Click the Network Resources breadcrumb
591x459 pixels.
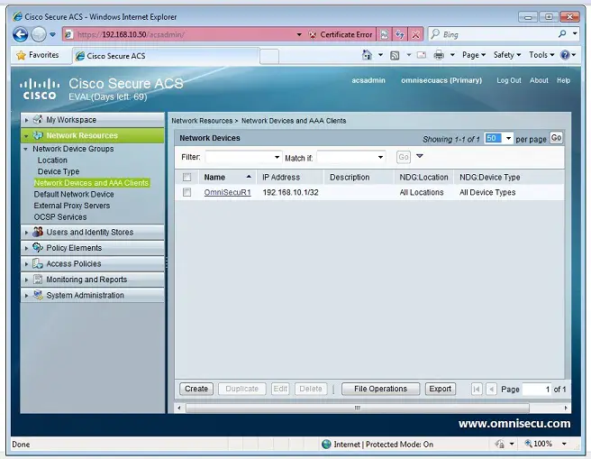point(202,121)
